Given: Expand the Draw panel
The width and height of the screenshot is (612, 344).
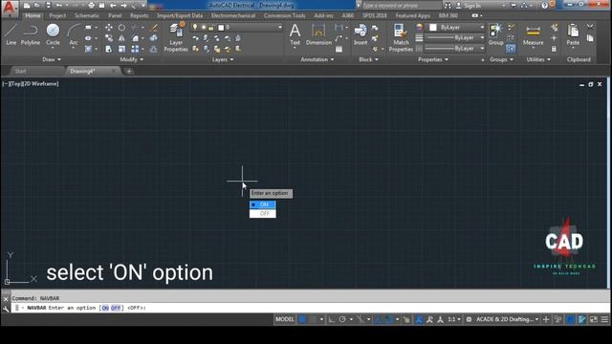Looking at the screenshot, I should click(52, 59).
